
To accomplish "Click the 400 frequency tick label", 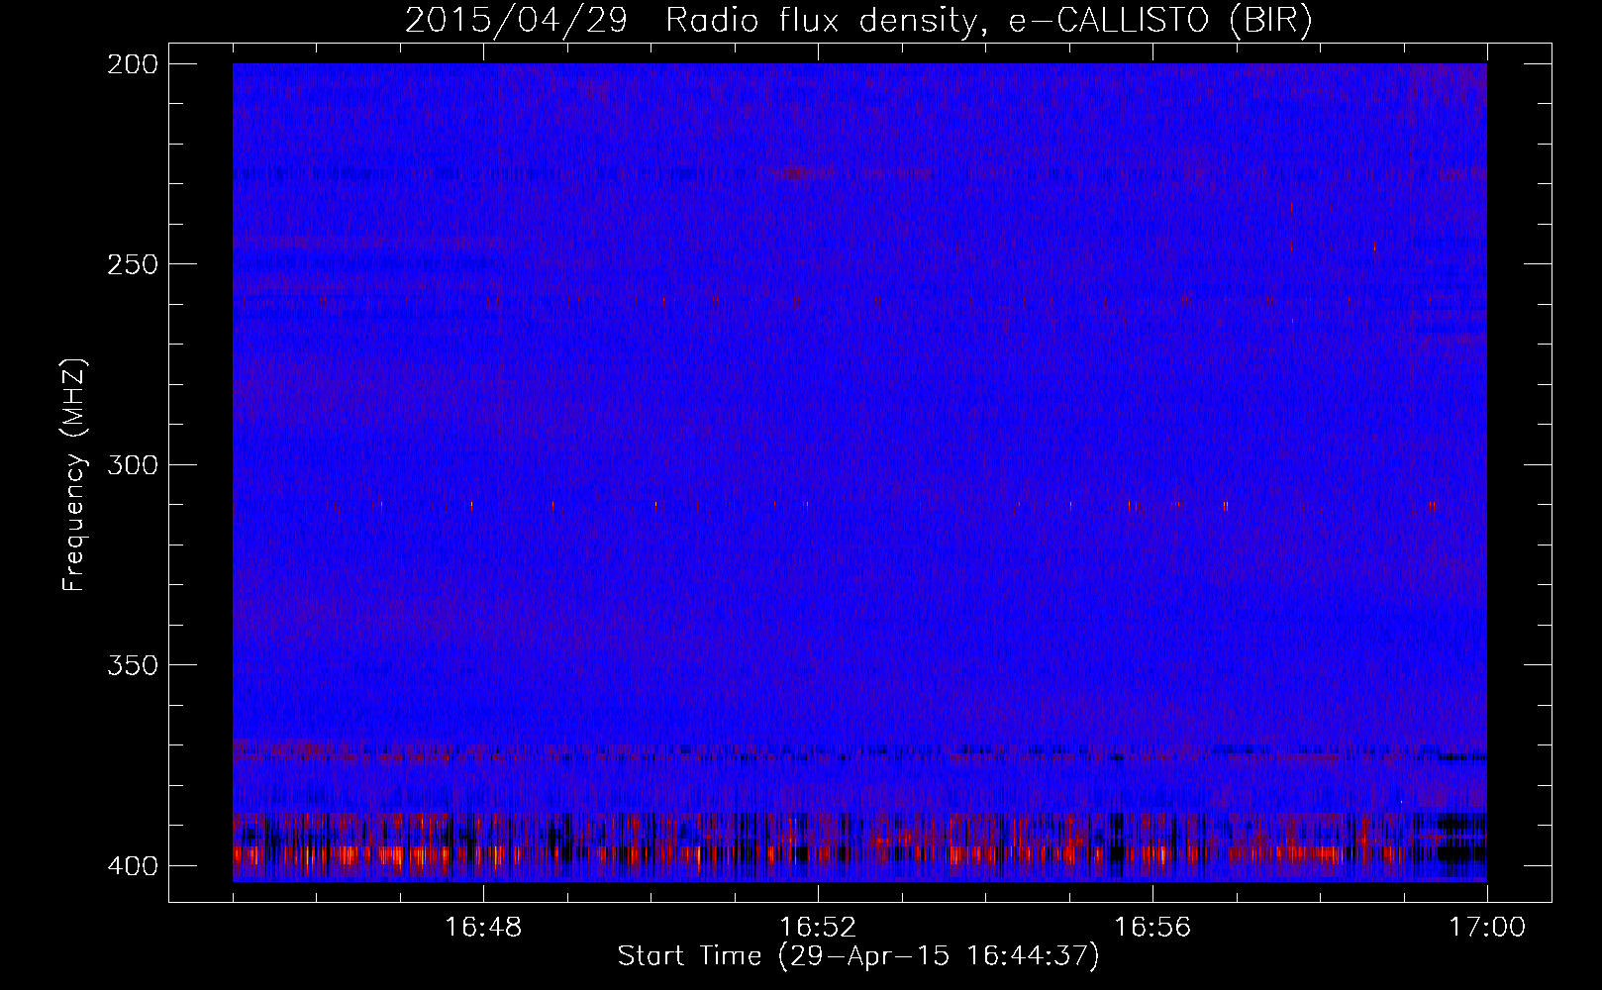I will coord(132,866).
